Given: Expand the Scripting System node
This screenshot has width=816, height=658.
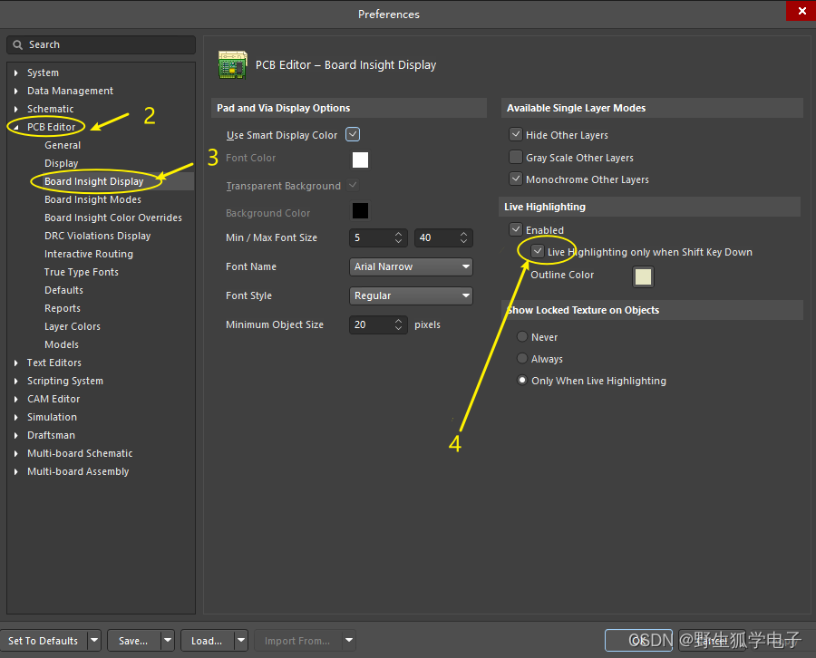Looking at the screenshot, I should (16, 382).
